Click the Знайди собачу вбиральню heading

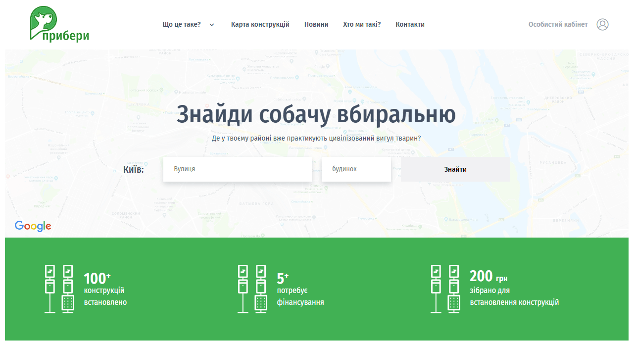pos(316,115)
